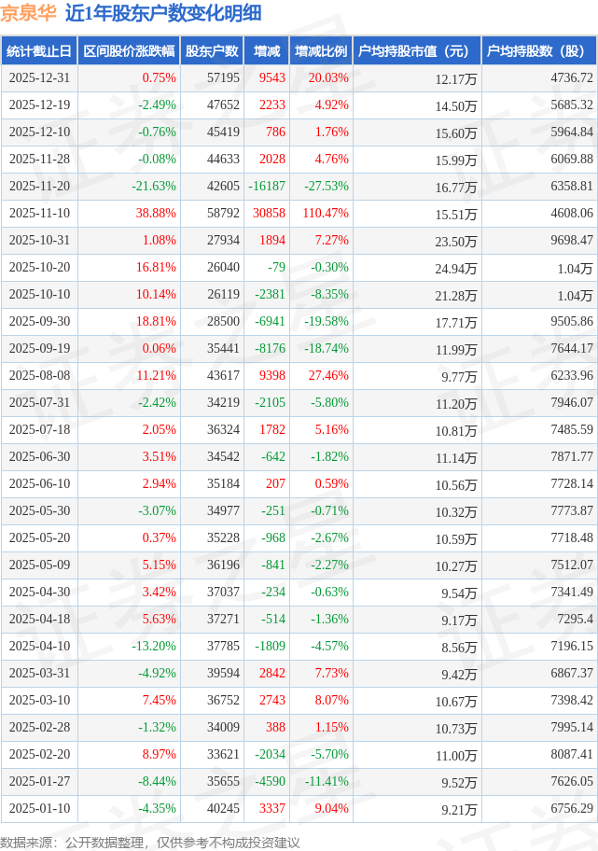
Task: Click the change ratio 27.46%
Action: (x=328, y=375)
